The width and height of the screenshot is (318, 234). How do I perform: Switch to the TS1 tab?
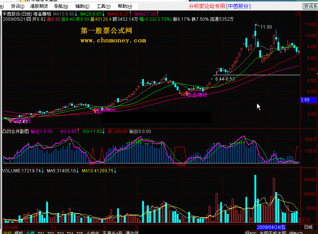(x=41, y=233)
